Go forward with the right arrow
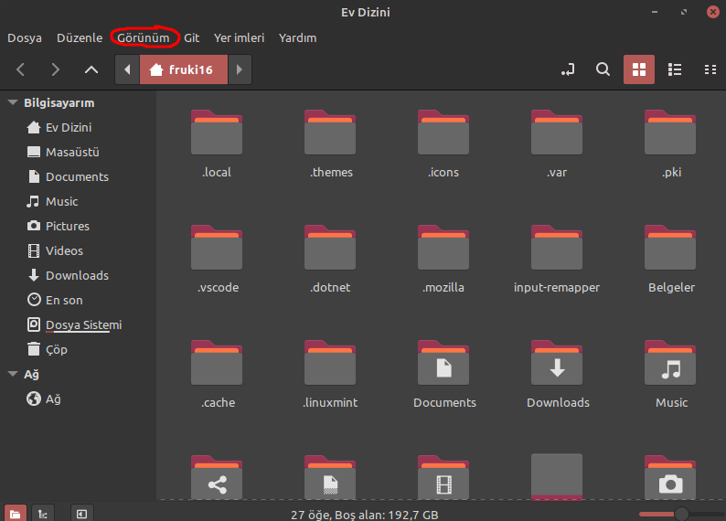The image size is (726, 521). (x=56, y=69)
